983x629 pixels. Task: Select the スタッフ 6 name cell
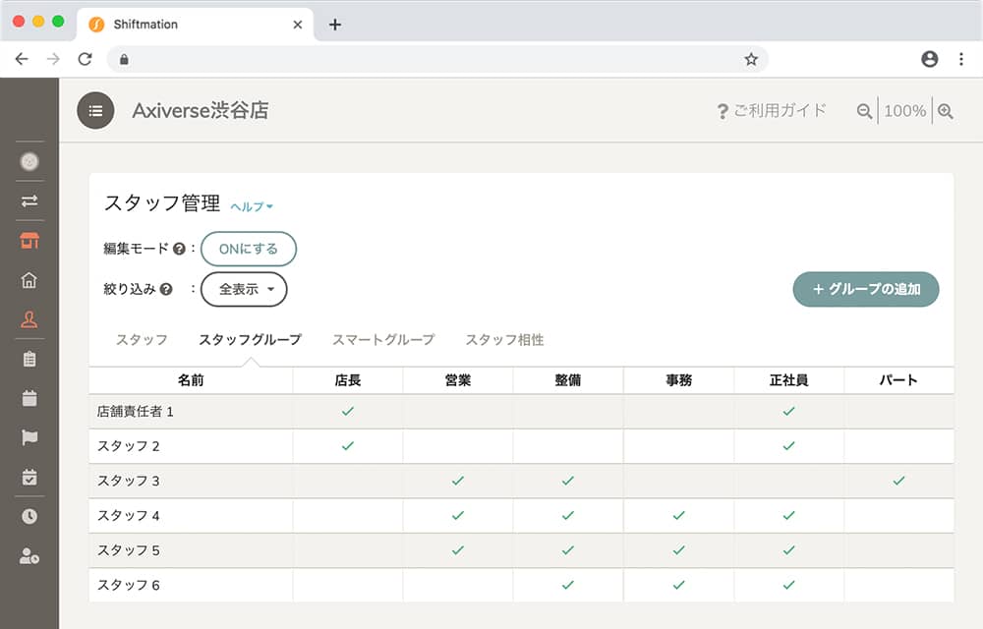pos(191,585)
